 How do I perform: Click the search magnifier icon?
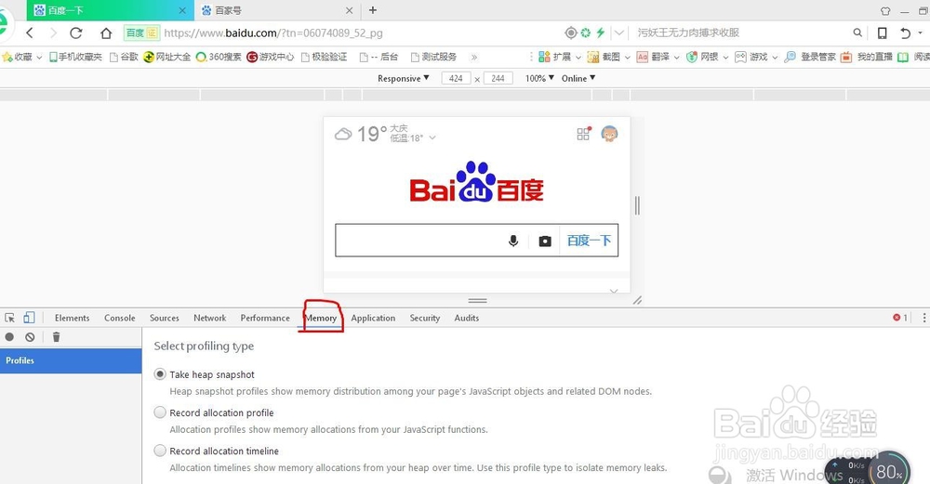tap(857, 33)
